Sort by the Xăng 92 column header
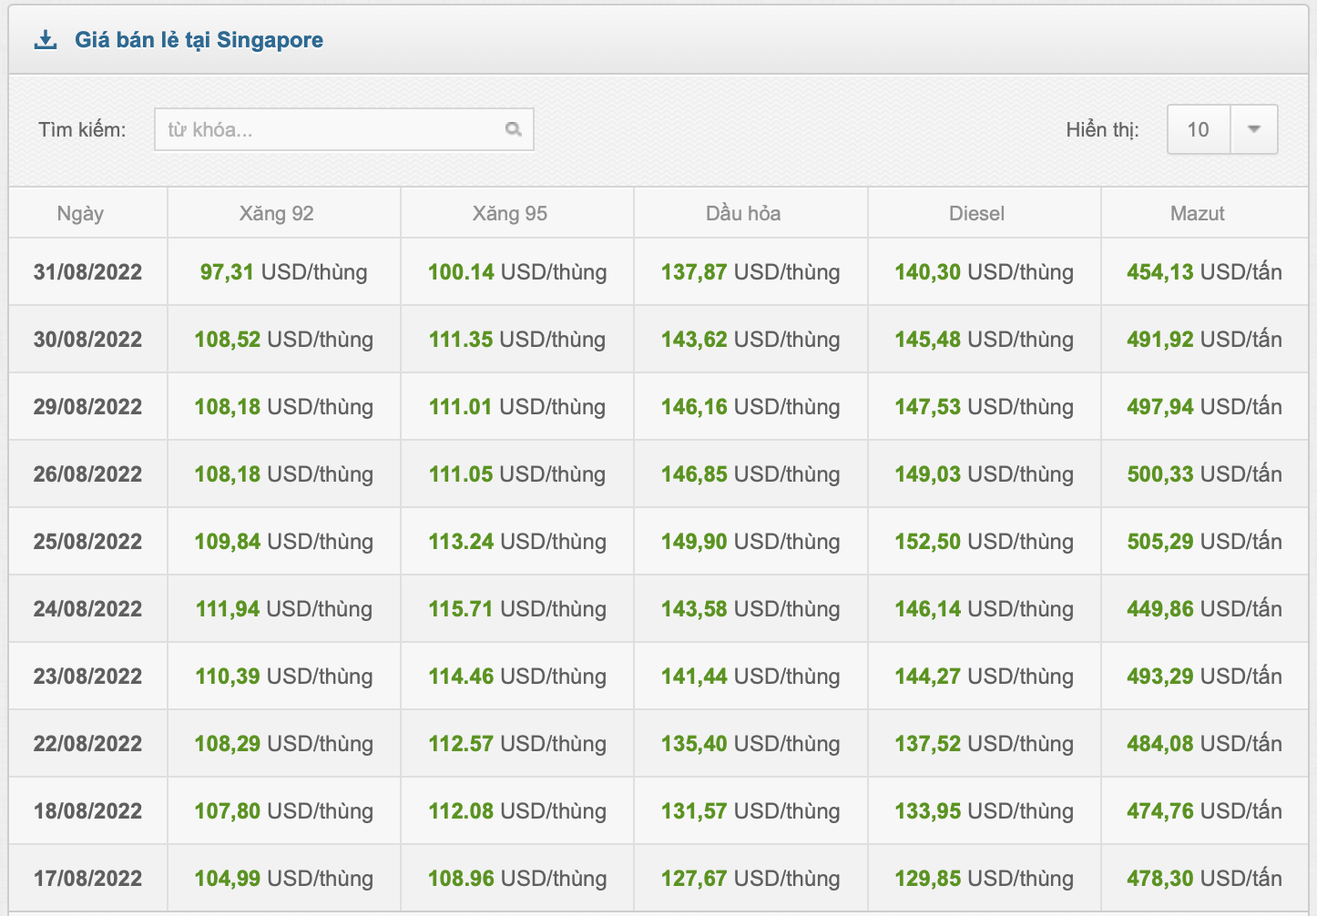The height and width of the screenshot is (916, 1317). (x=276, y=213)
